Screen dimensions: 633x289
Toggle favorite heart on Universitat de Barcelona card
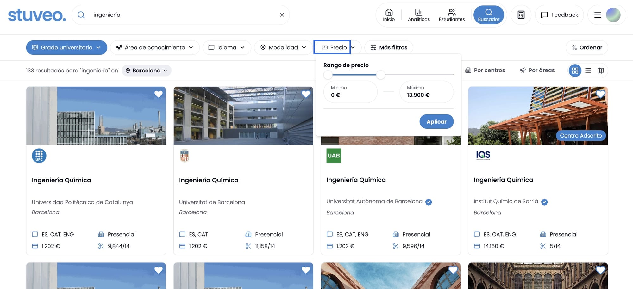(306, 94)
